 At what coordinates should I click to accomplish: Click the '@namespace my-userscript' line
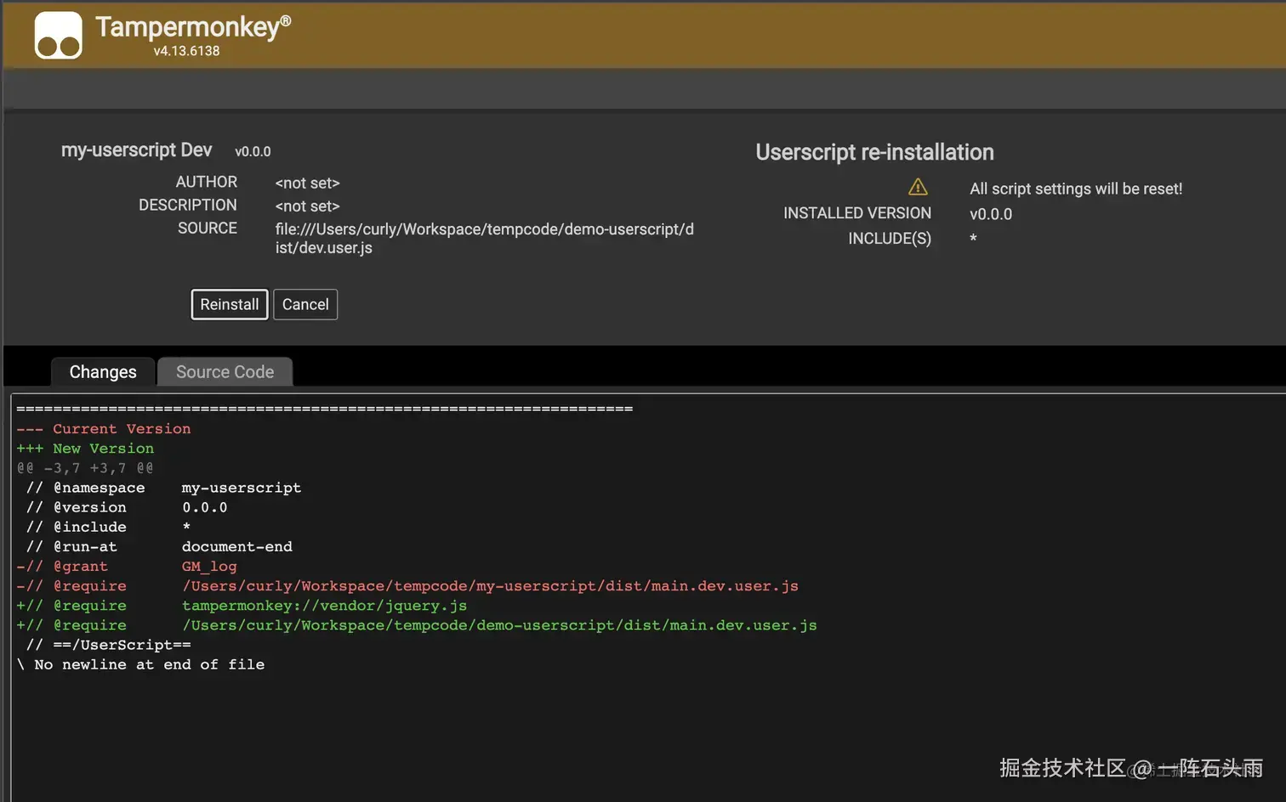click(x=163, y=488)
